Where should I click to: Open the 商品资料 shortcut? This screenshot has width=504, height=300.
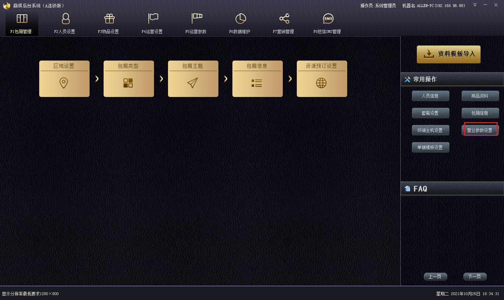pyautogui.click(x=480, y=96)
